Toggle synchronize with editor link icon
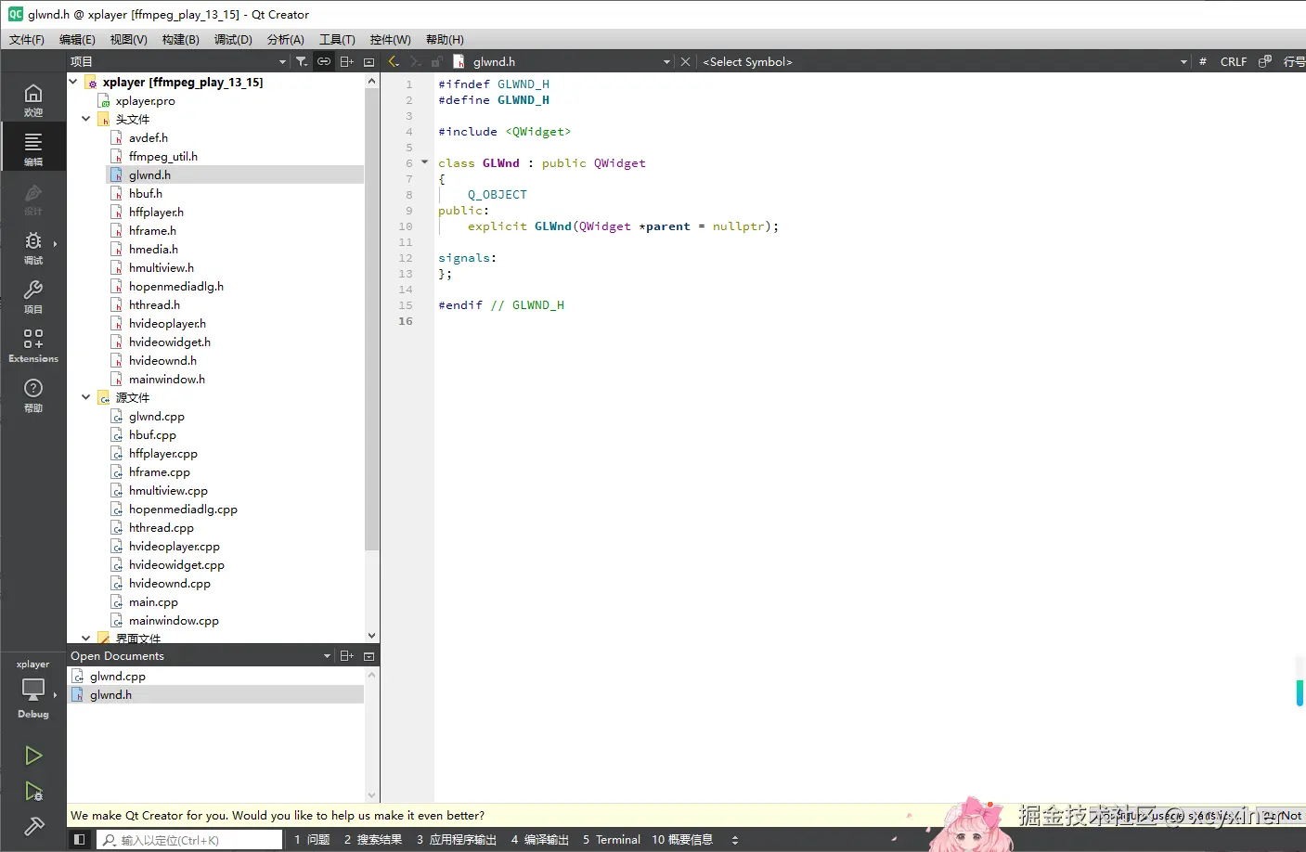The width and height of the screenshot is (1306, 852). coord(324,62)
